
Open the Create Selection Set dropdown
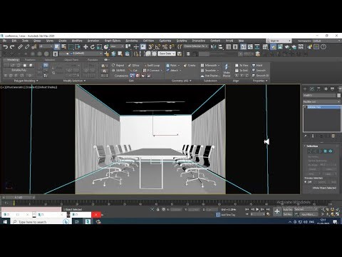click(x=196, y=46)
